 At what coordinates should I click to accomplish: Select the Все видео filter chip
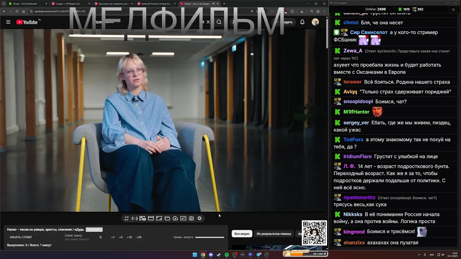tap(242, 234)
